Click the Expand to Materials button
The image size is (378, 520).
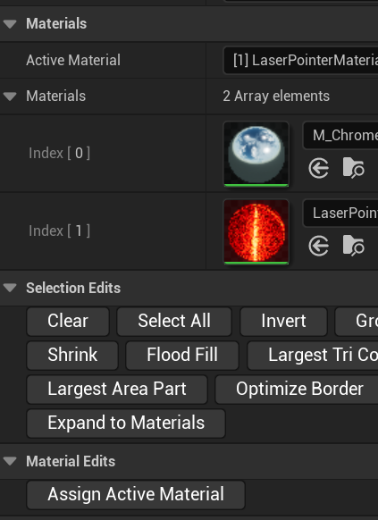pos(126,424)
